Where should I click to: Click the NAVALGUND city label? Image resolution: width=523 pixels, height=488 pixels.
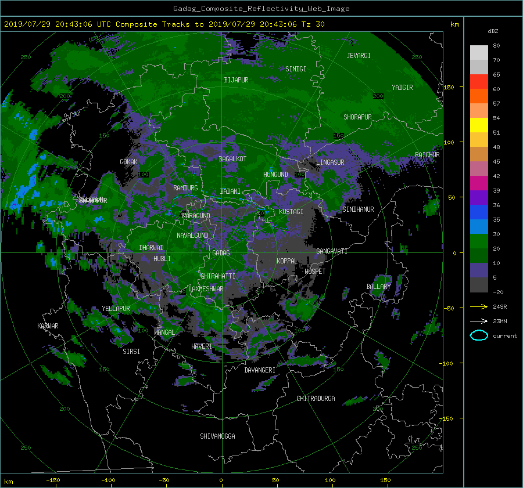coord(192,236)
